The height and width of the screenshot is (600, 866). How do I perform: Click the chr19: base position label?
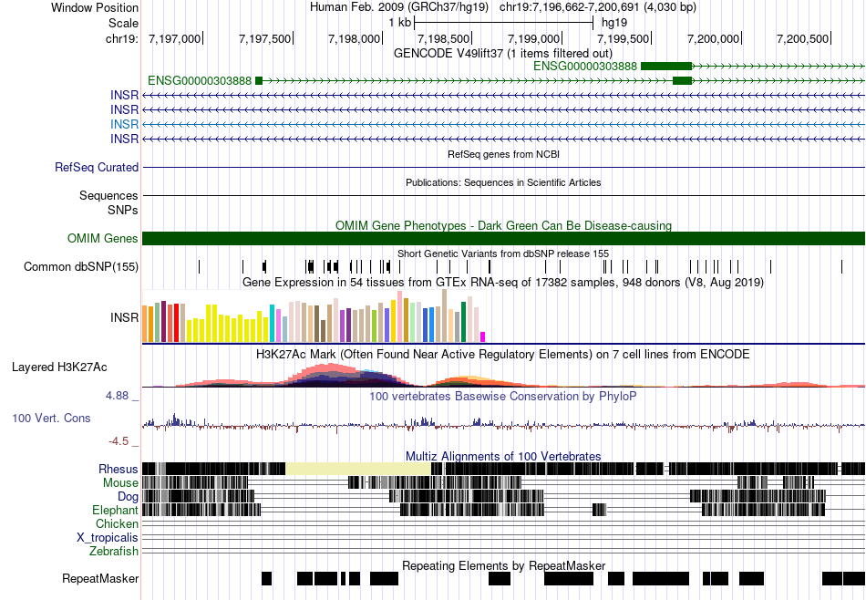coord(122,38)
